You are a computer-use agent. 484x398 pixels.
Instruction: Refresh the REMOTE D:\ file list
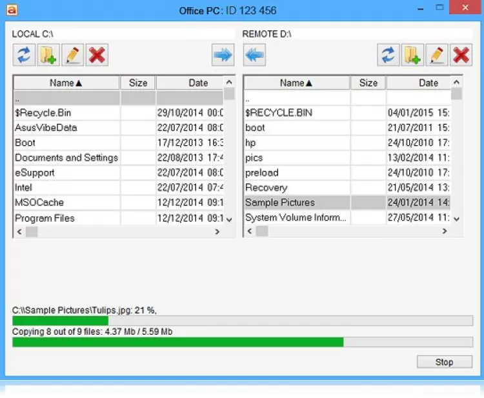(388, 55)
